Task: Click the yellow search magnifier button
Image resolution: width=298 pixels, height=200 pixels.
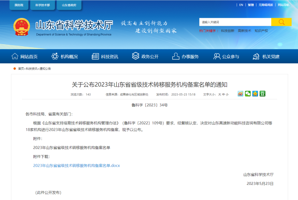Action: click(281, 22)
